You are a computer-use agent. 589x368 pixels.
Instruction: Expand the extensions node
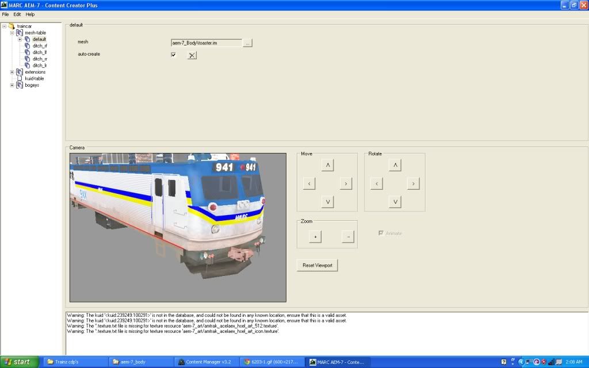(12, 72)
